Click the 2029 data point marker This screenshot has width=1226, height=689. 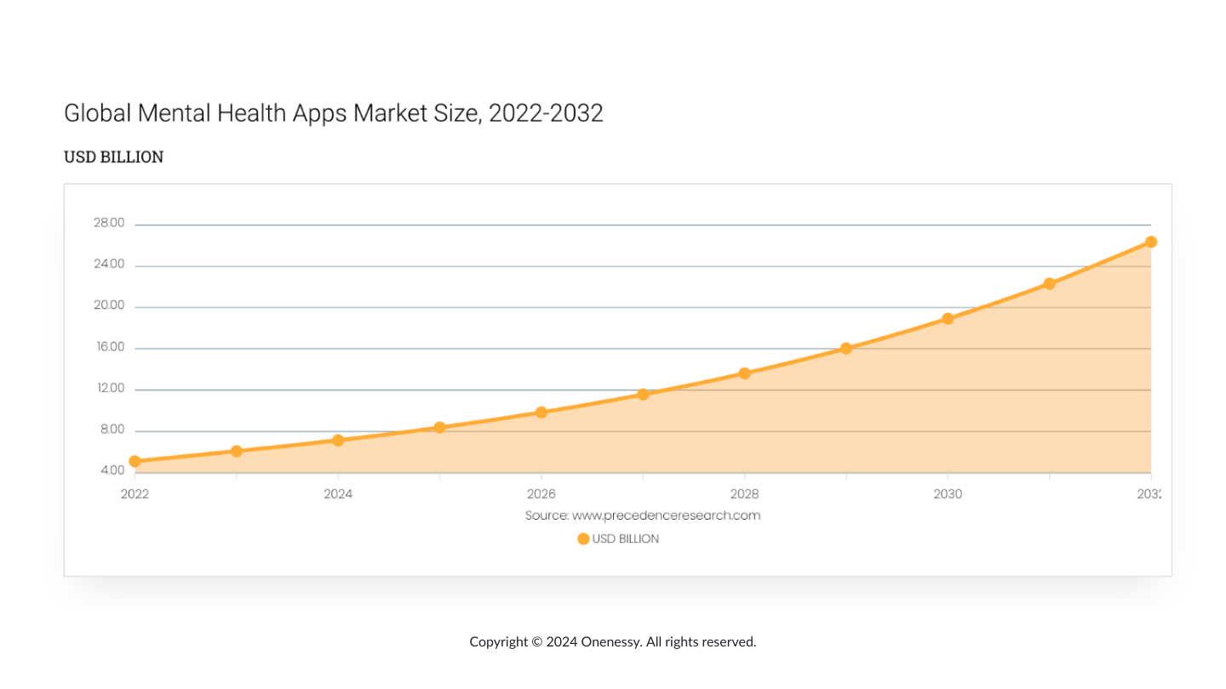tap(846, 348)
